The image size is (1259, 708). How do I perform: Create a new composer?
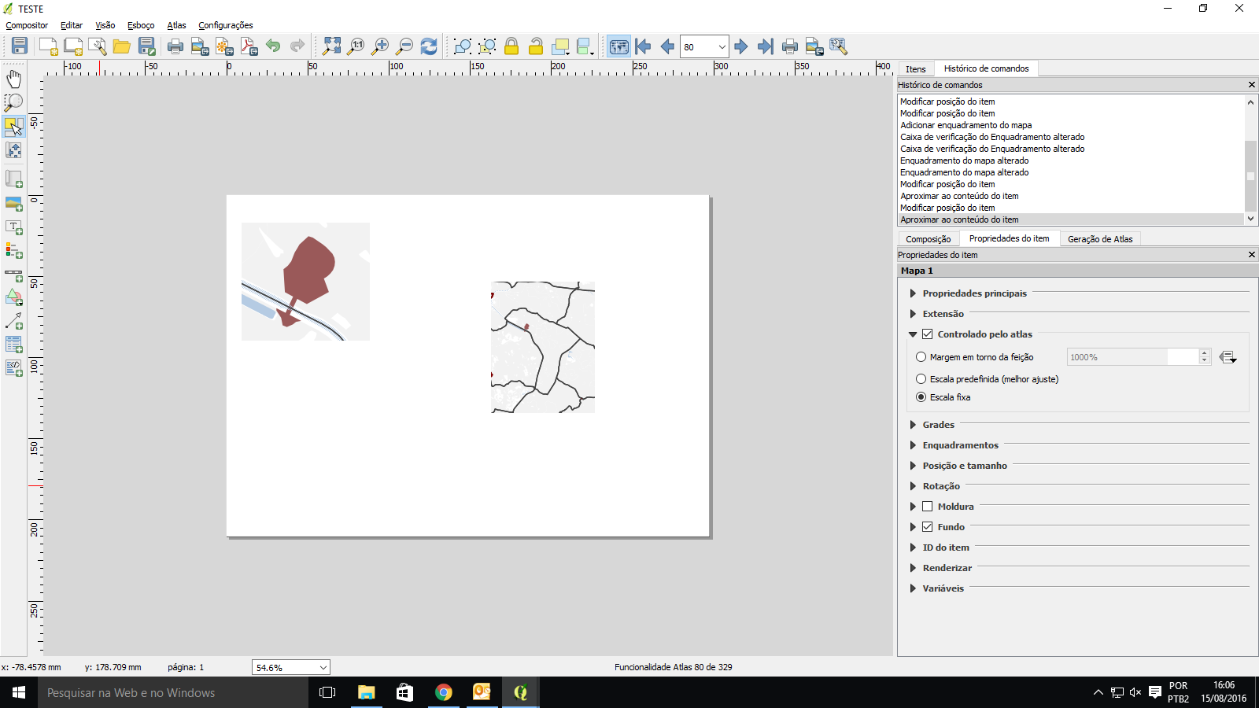49,46
